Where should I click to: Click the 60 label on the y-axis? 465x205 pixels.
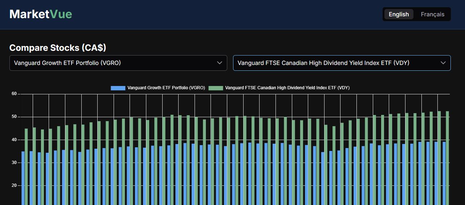14,94
